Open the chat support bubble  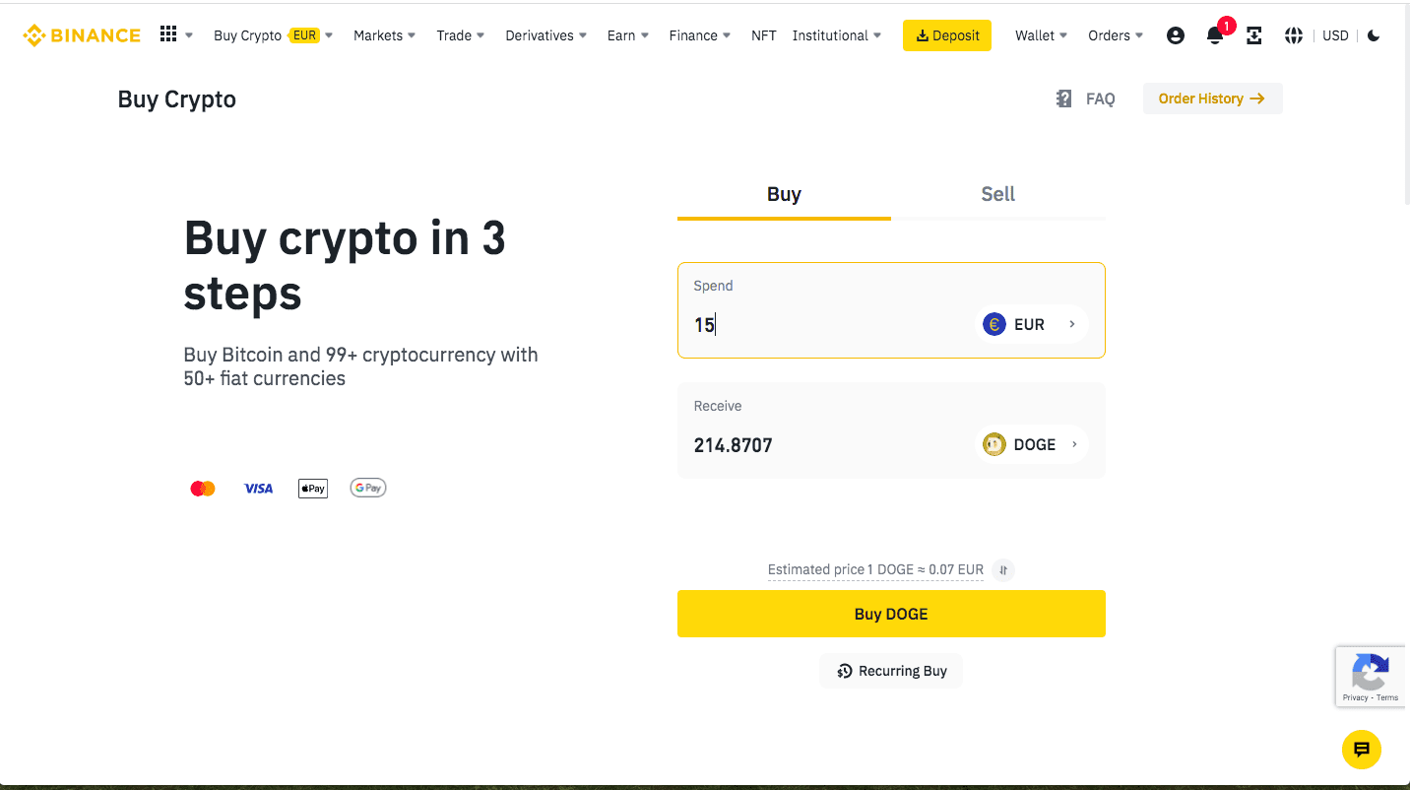pos(1362,750)
